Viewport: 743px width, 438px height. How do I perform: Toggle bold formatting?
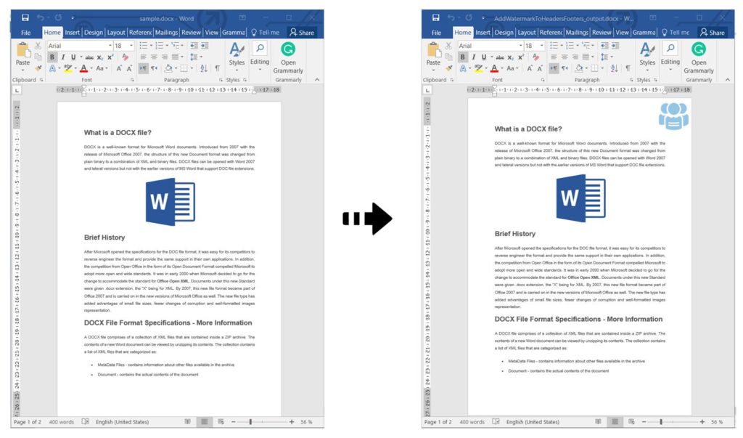click(x=52, y=56)
